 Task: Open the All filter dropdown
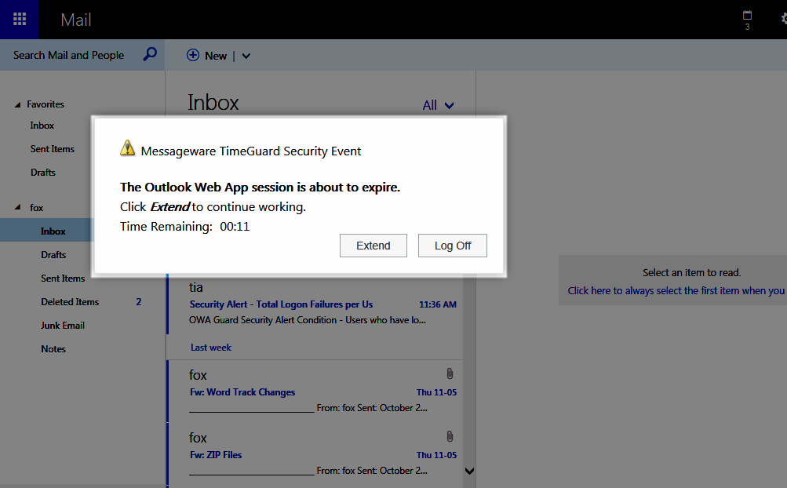point(438,105)
